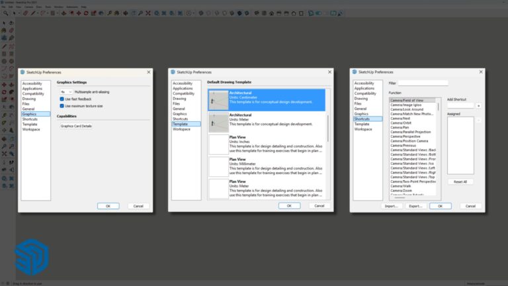Open the Search tool in top toolbar

5,13
